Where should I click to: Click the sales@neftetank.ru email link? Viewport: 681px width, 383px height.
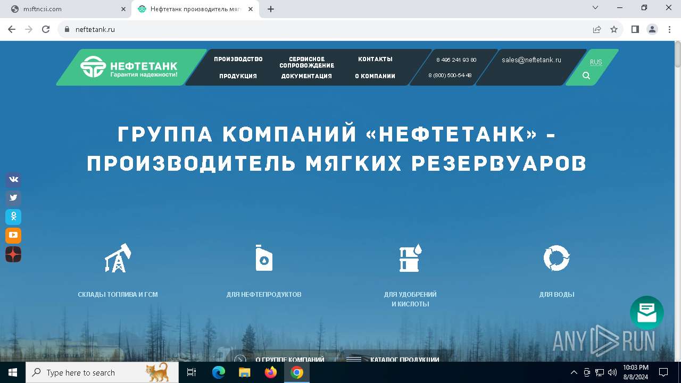click(x=531, y=60)
